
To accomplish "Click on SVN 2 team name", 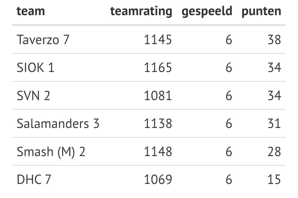I will [33, 96].
